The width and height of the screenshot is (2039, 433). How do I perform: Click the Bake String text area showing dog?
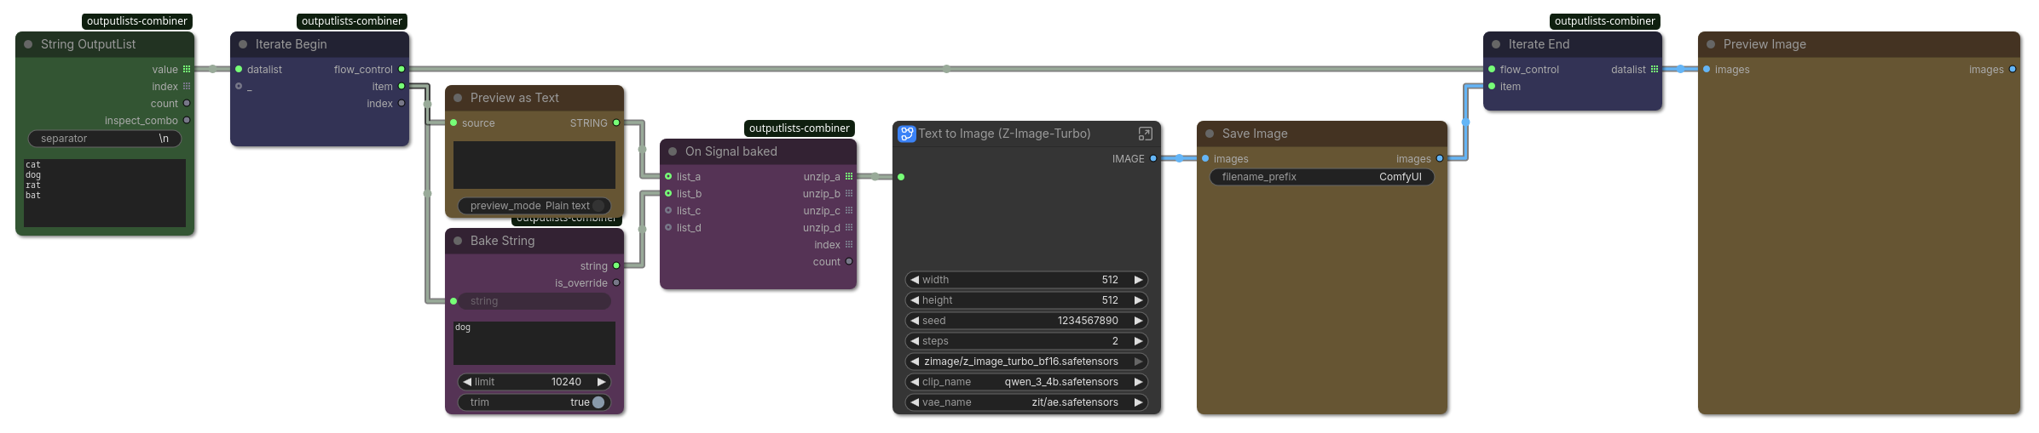pos(534,344)
